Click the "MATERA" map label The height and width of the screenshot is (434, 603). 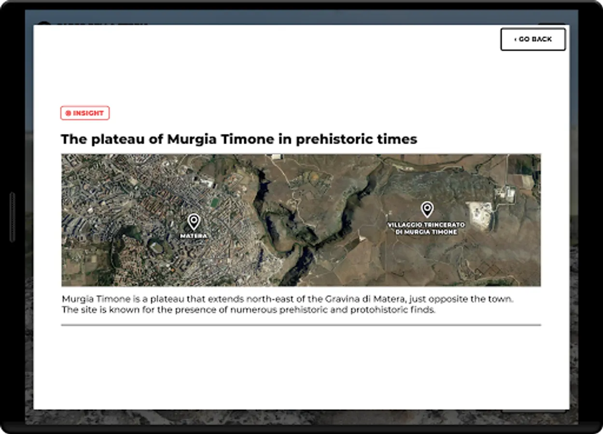(194, 236)
